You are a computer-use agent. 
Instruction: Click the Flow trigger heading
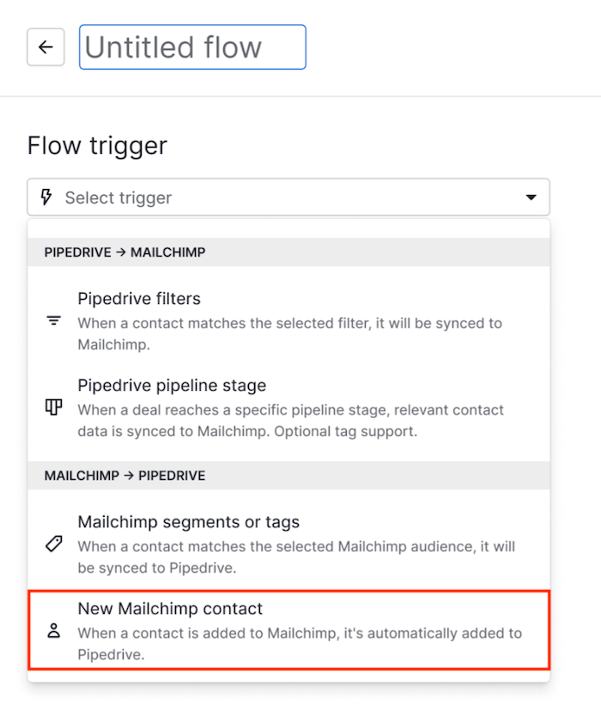point(97,145)
